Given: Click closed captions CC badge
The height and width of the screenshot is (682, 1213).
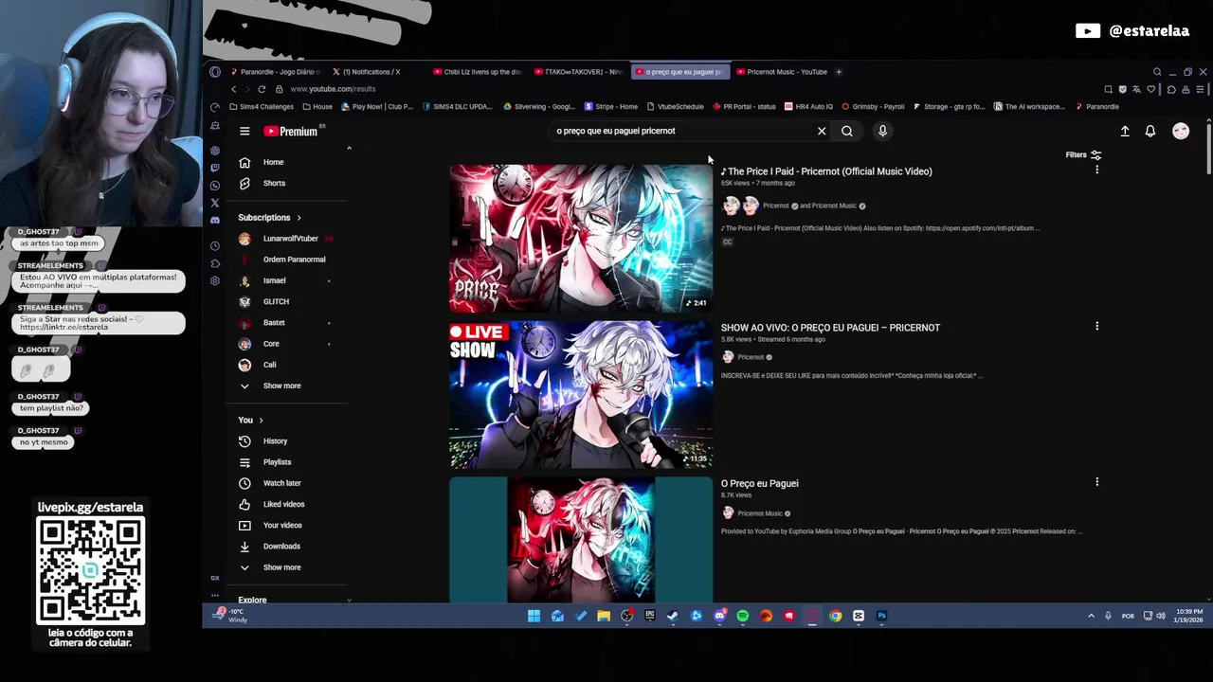Looking at the screenshot, I should coord(727,242).
